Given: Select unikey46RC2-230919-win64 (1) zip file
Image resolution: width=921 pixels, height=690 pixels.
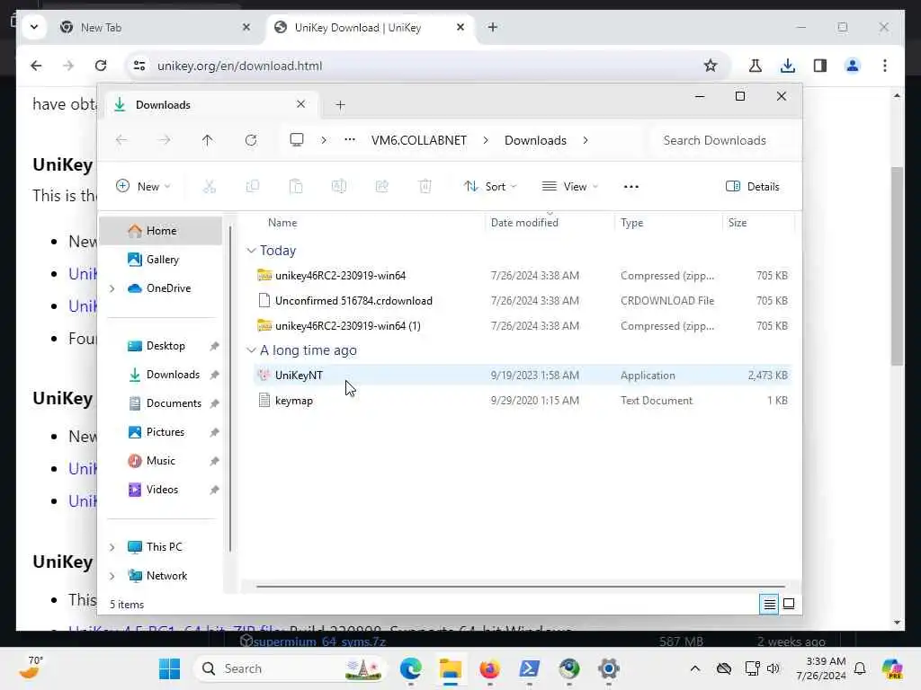Looking at the screenshot, I should (523, 325).
